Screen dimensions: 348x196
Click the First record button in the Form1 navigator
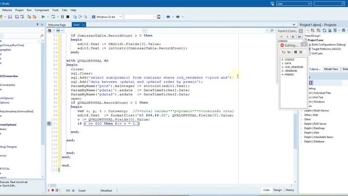pyautogui.click(x=281, y=36)
